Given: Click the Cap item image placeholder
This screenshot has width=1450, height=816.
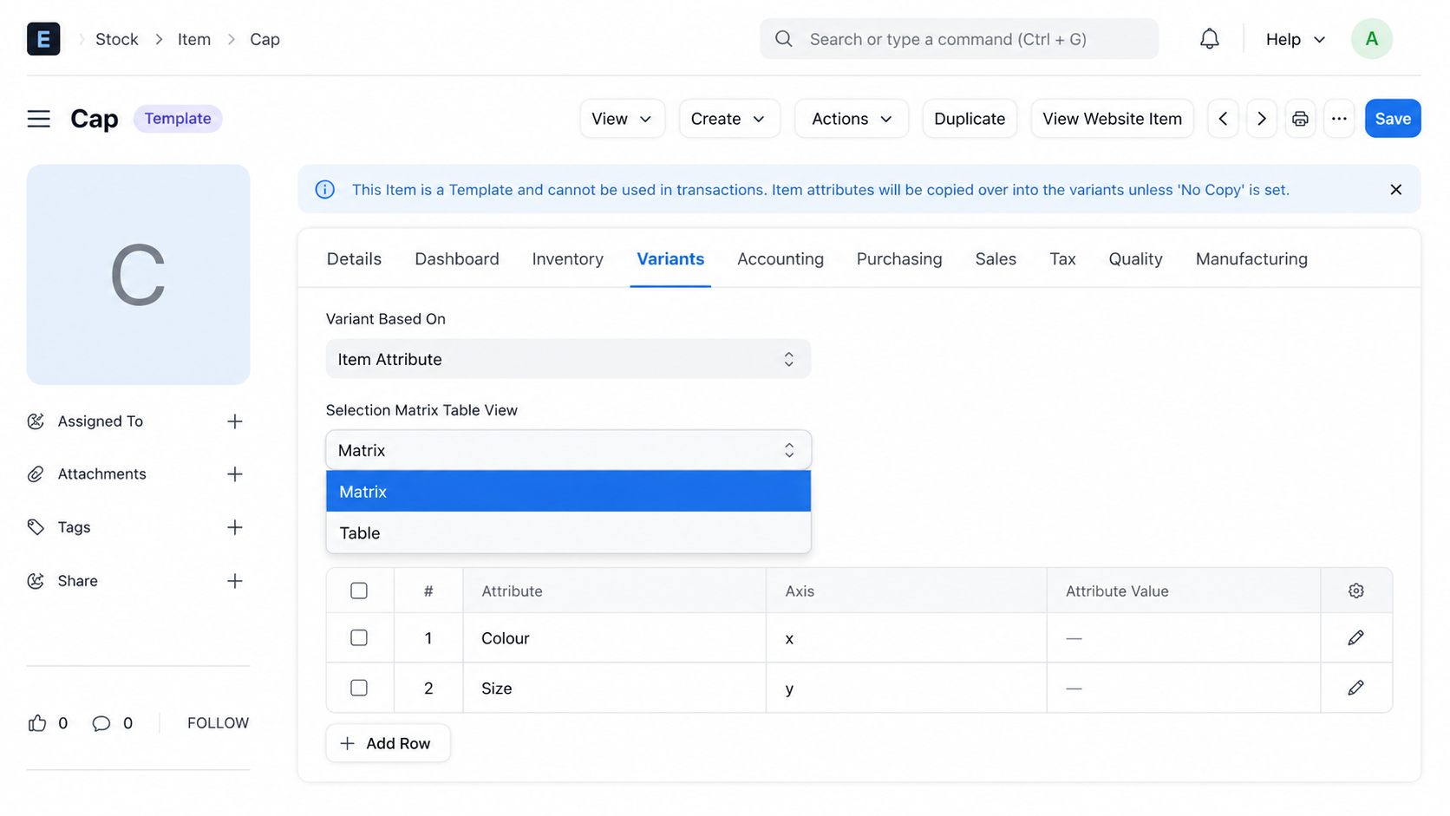Looking at the screenshot, I should pos(139,275).
